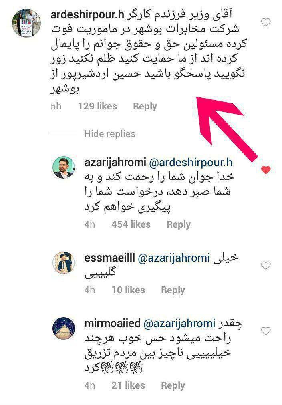
Task: Reply to ardeshirpour.h's comment
Action: [145, 106]
